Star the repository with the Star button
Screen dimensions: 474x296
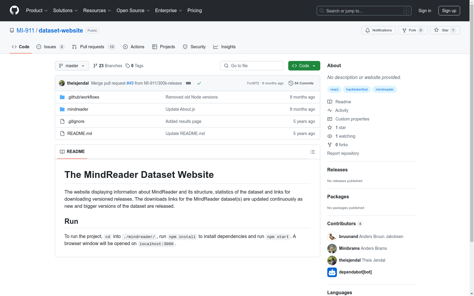pyautogui.click(x=445, y=30)
